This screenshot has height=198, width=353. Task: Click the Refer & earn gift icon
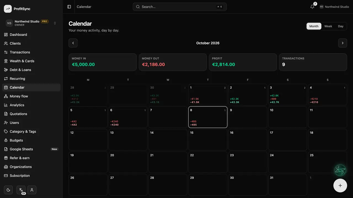[6, 158]
